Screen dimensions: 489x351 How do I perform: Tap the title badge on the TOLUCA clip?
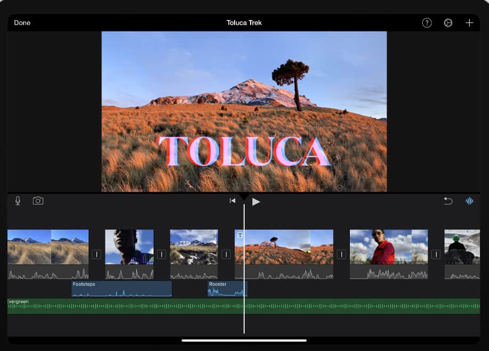coord(241,235)
